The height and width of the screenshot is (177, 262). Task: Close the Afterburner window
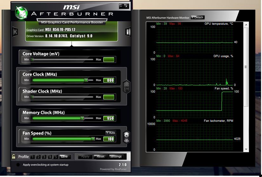pos(126,6)
